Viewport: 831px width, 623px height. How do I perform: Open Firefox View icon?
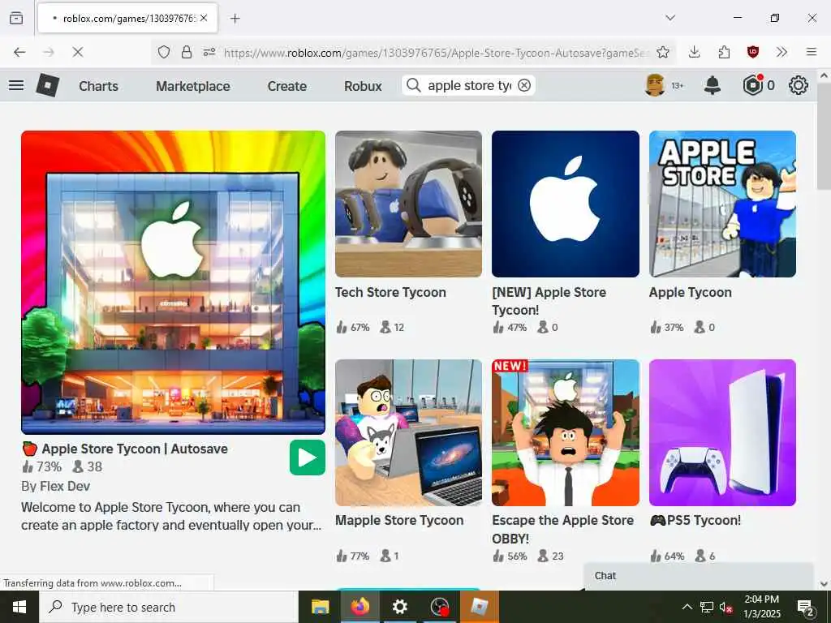click(16, 18)
